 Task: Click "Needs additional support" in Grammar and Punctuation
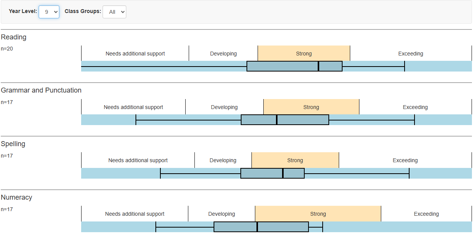pyautogui.click(x=134, y=107)
